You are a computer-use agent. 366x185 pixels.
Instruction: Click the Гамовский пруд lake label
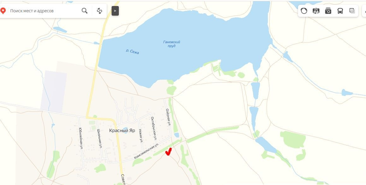point(172,44)
